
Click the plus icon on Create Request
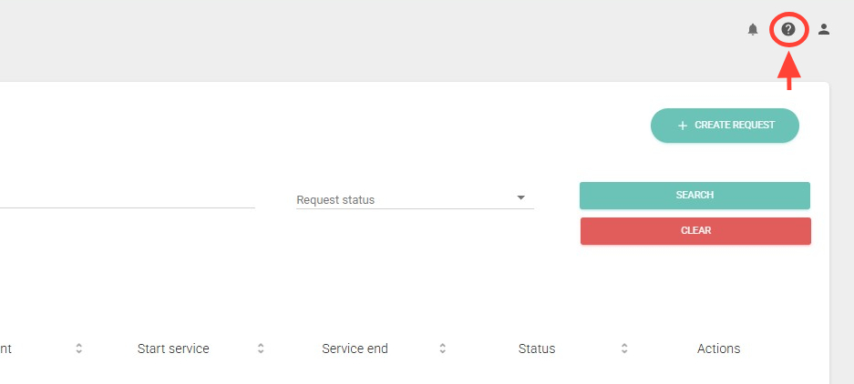(x=683, y=126)
